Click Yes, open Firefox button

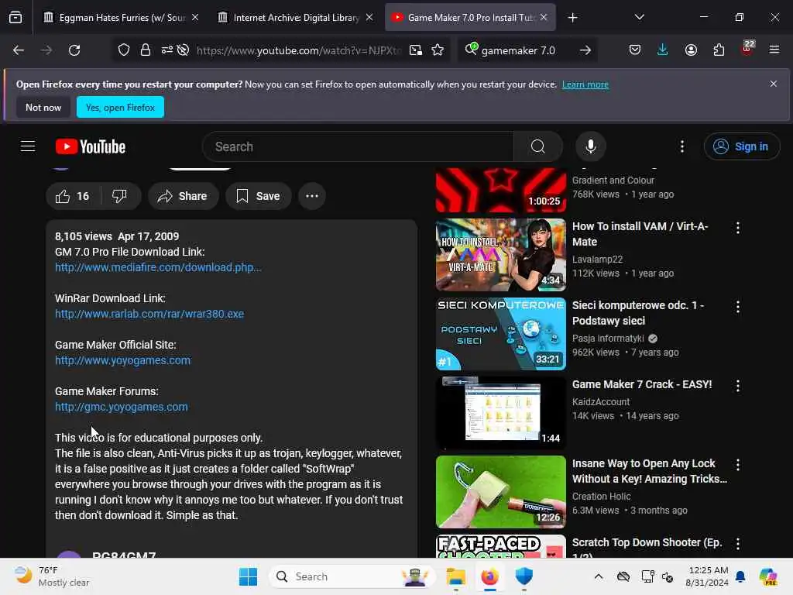[120, 107]
